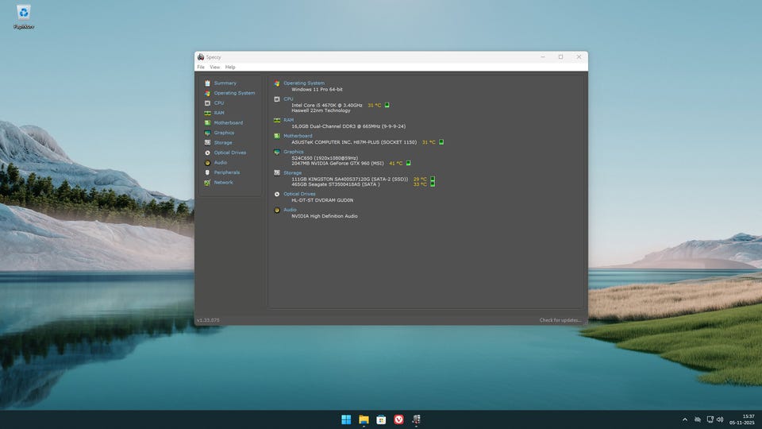Image resolution: width=762 pixels, height=429 pixels.
Task: Open the File menu
Action: [201, 68]
